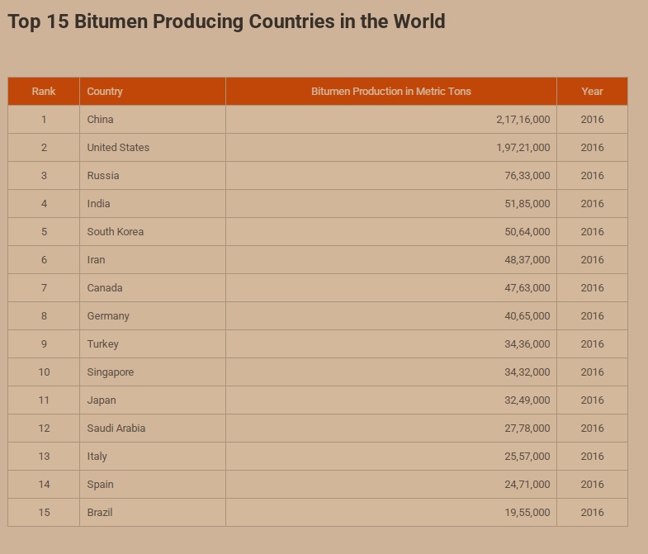Select Turkey in the Country column
The height and width of the screenshot is (554, 648).
pos(102,344)
